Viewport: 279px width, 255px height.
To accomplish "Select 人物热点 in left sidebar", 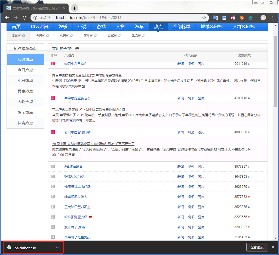I will tap(25, 102).
